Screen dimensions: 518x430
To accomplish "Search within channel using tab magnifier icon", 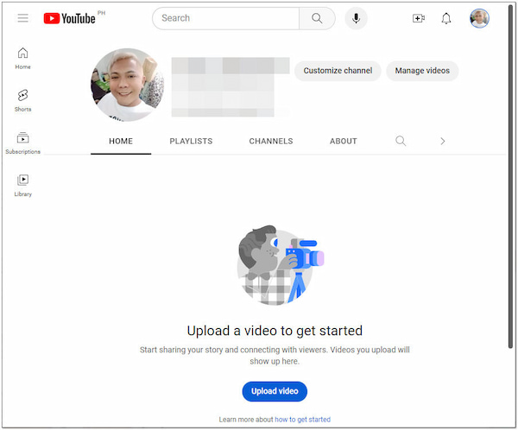I will [401, 141].
